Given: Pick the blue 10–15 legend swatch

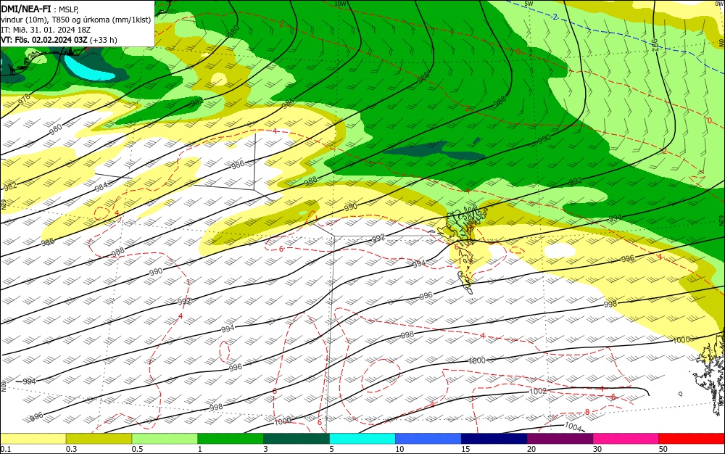Looking at the screenshot, I should coord(428,439).
